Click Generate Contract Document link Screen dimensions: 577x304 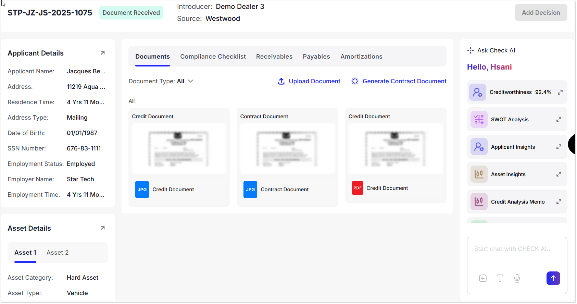(x=399, y=81)
